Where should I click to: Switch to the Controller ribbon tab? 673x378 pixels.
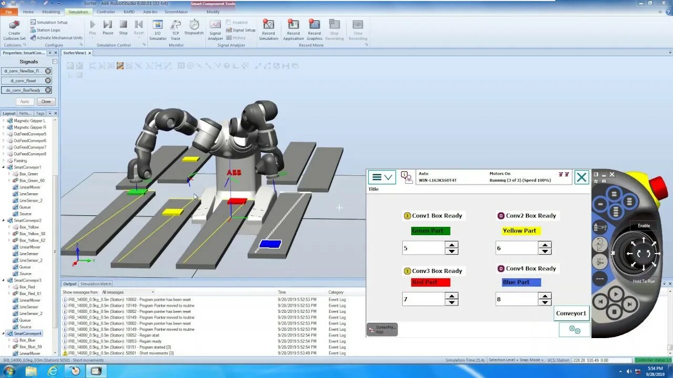pyautogui.click(x=106, y=12)
